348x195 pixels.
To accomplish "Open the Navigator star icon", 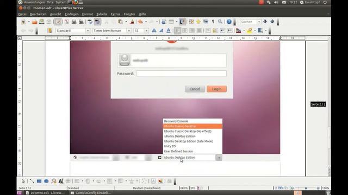I will coord(198,22).
